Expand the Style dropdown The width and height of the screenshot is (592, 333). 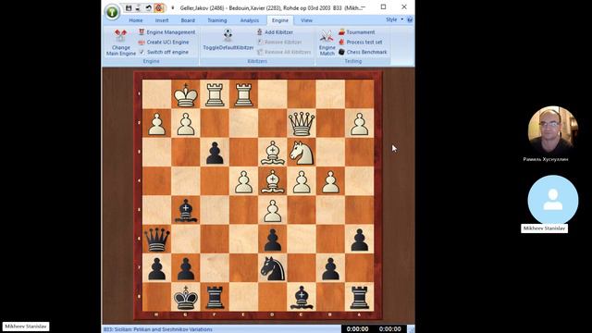click(x=394, y=19)
